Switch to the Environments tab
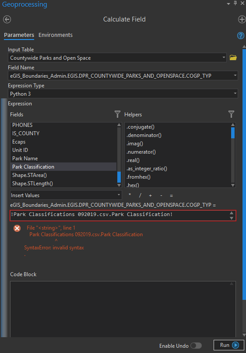Screen dimensions: 246x353 point(56,35)
